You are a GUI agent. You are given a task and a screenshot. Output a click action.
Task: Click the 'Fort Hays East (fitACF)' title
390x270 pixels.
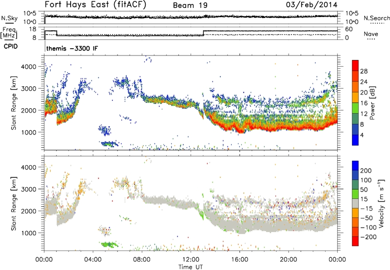[x=96, y=4]
